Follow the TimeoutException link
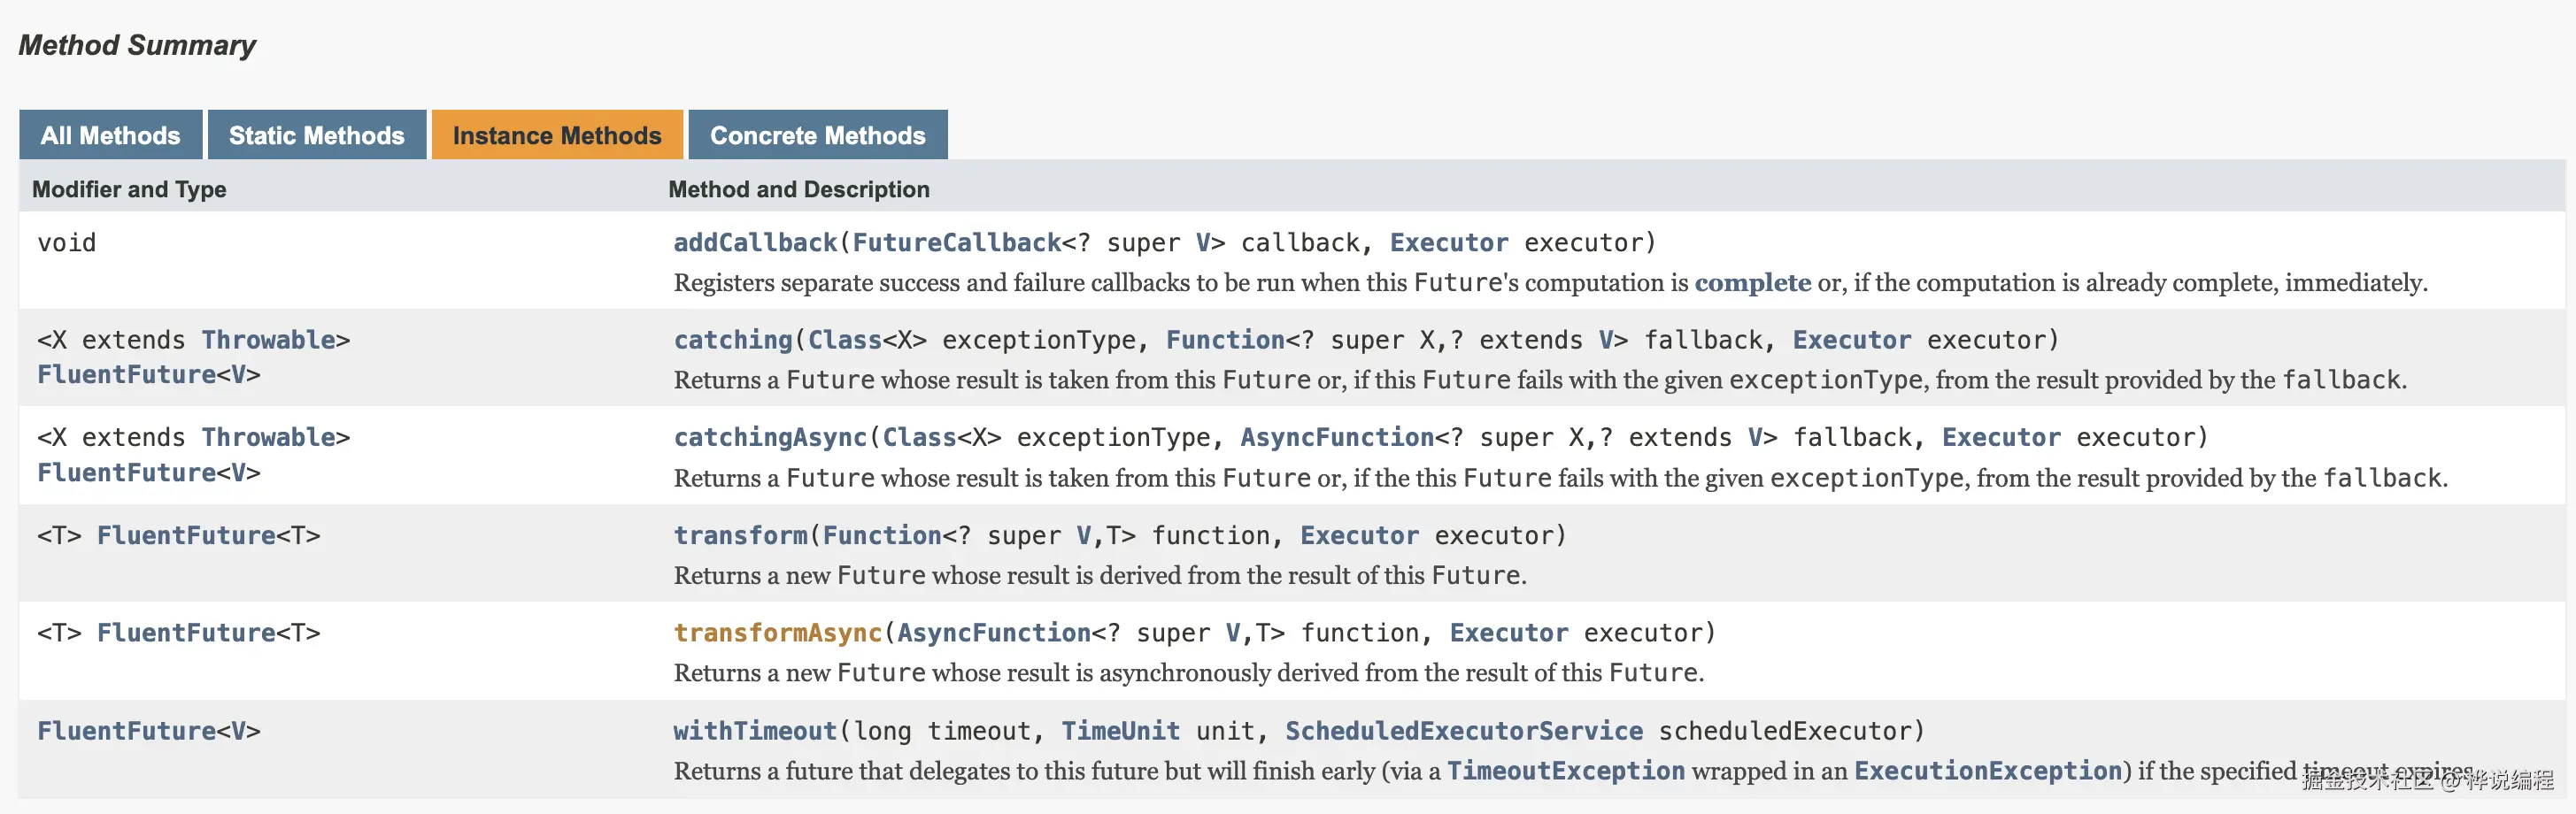Screen dimensions: 2576x814 1565,771
